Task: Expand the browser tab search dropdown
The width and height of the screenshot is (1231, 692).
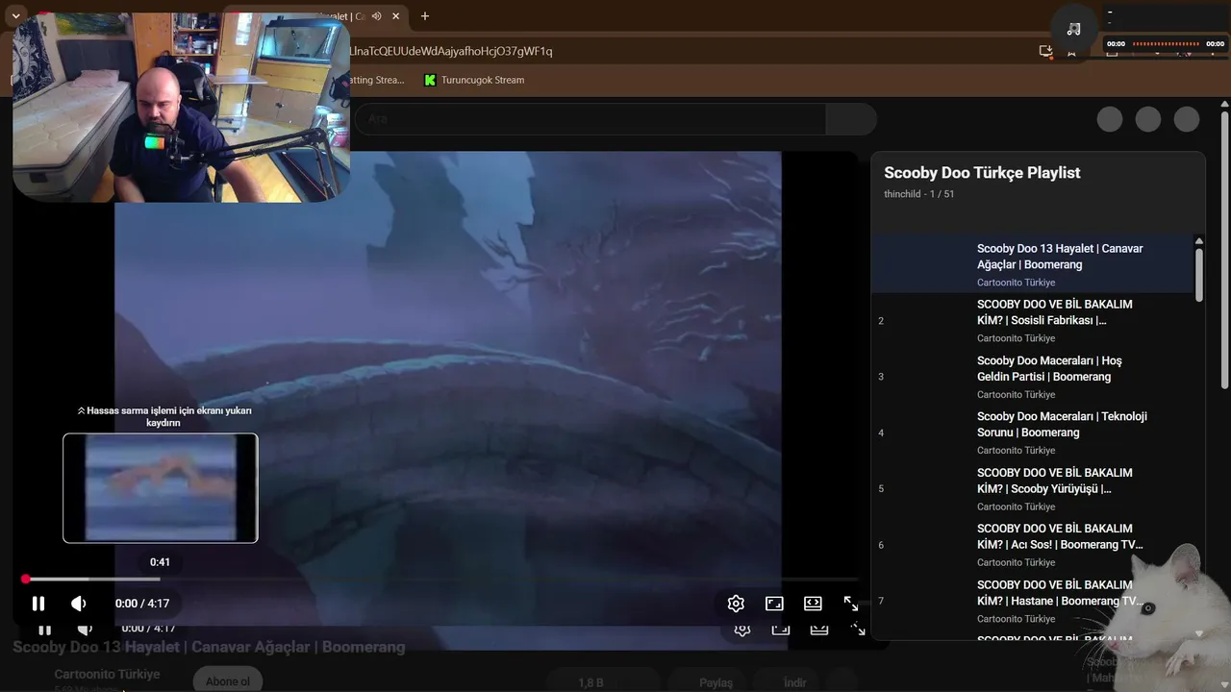Action: click(16, 16)
